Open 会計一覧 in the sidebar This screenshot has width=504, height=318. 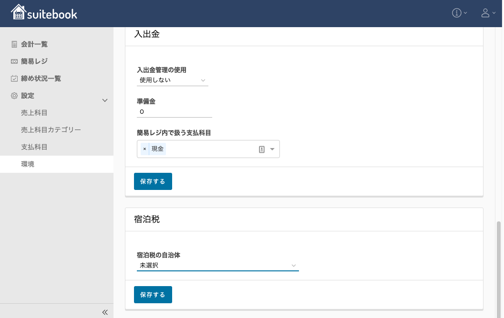pyautogui.click(x=34, y=44)
